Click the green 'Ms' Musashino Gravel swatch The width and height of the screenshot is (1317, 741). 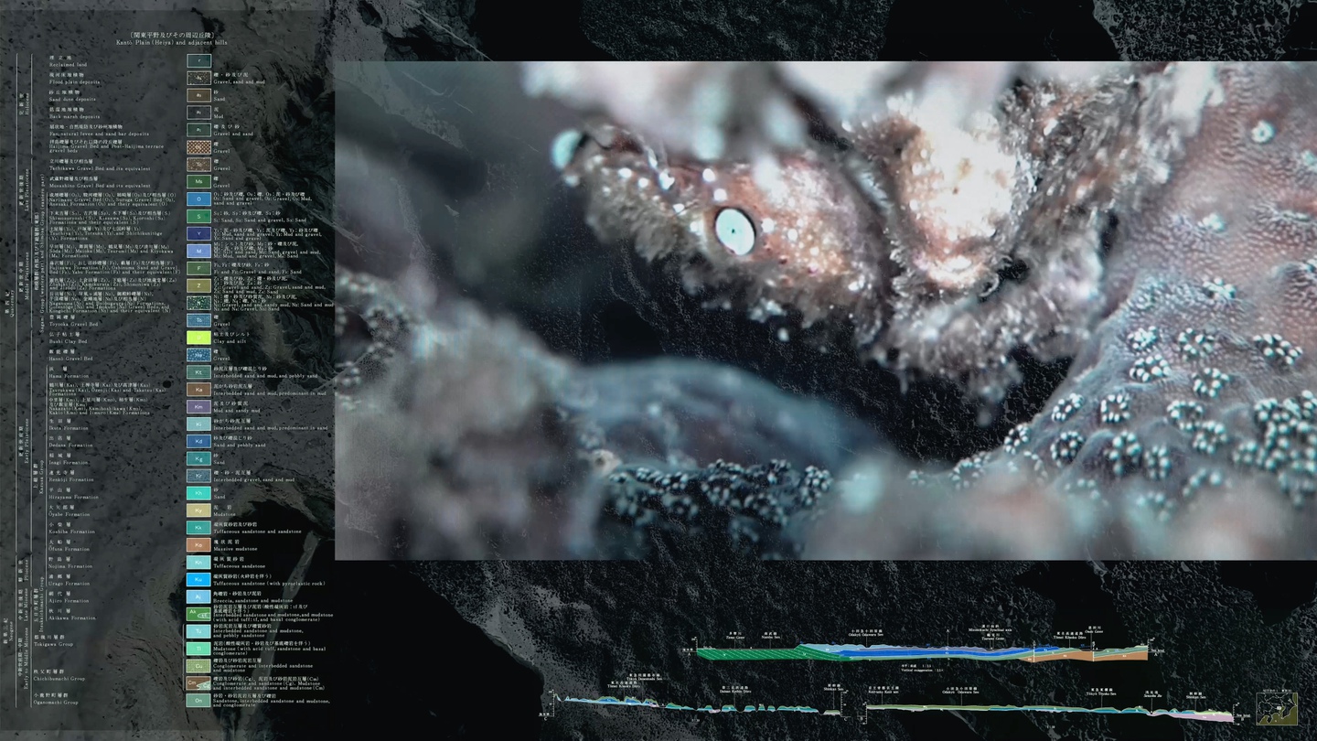tap(199, 181)
